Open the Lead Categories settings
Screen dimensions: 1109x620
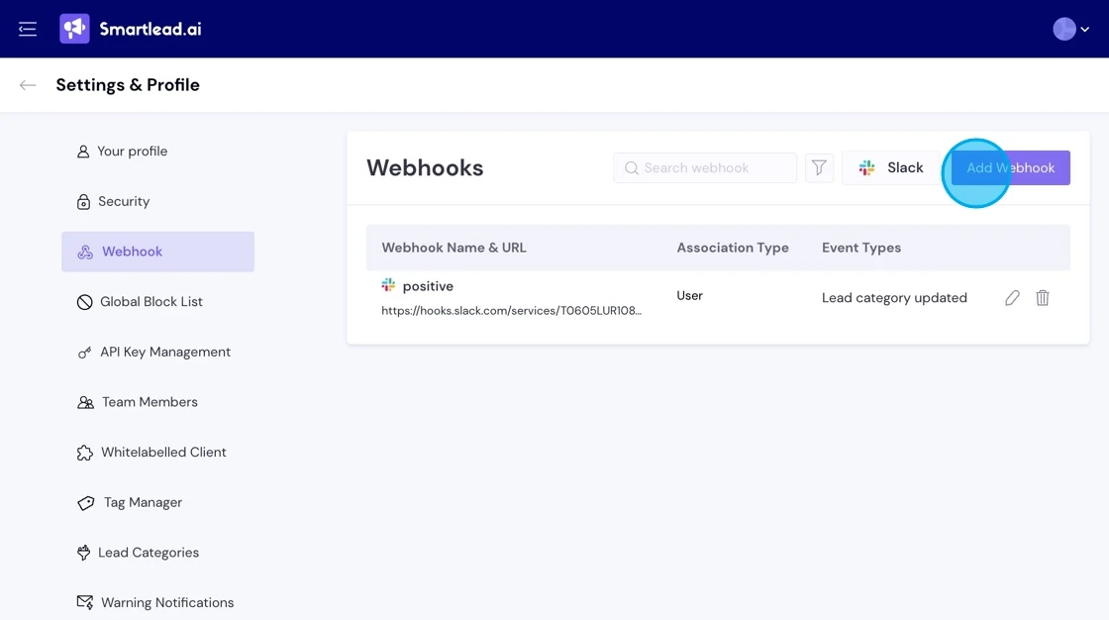point(150,552)
